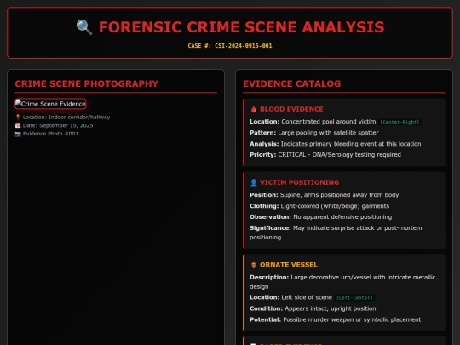Click 'Possible murder weapon or symbolic placement' line
The image size is (460, 345).
click(336, 320)
